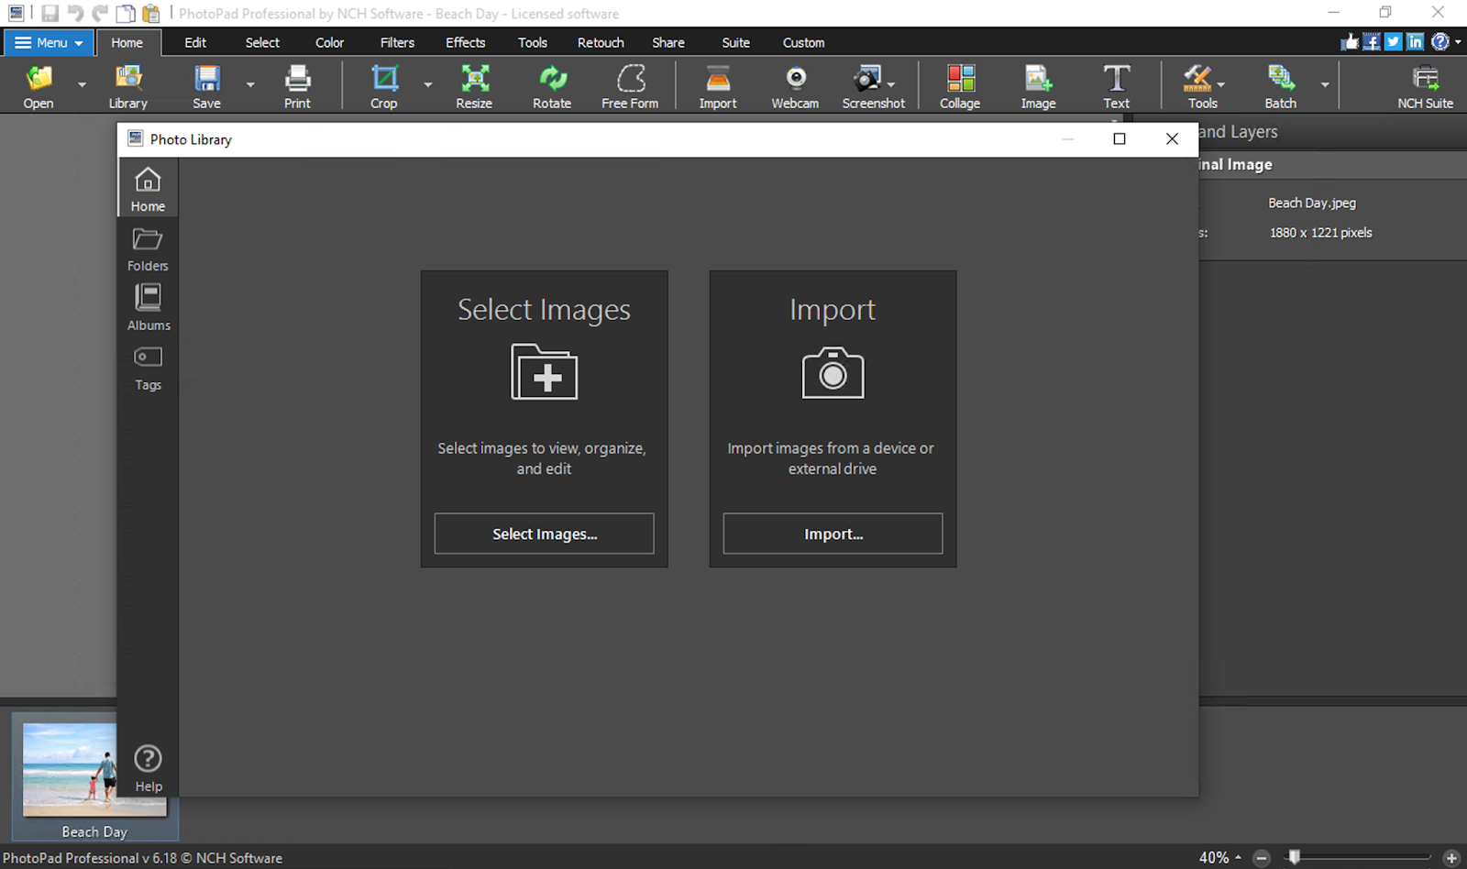Click the undo icon in title bar
This screenshot has height=869, width=1467.
click(x=75, y=14)
